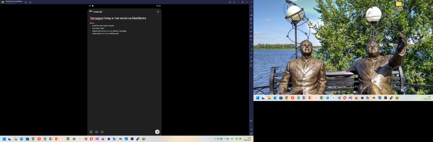The width and height of the screenshot is (433, 142).
Task: Open Word from the taskbar below BlueStacks
Action: click(x=51, y=139)
